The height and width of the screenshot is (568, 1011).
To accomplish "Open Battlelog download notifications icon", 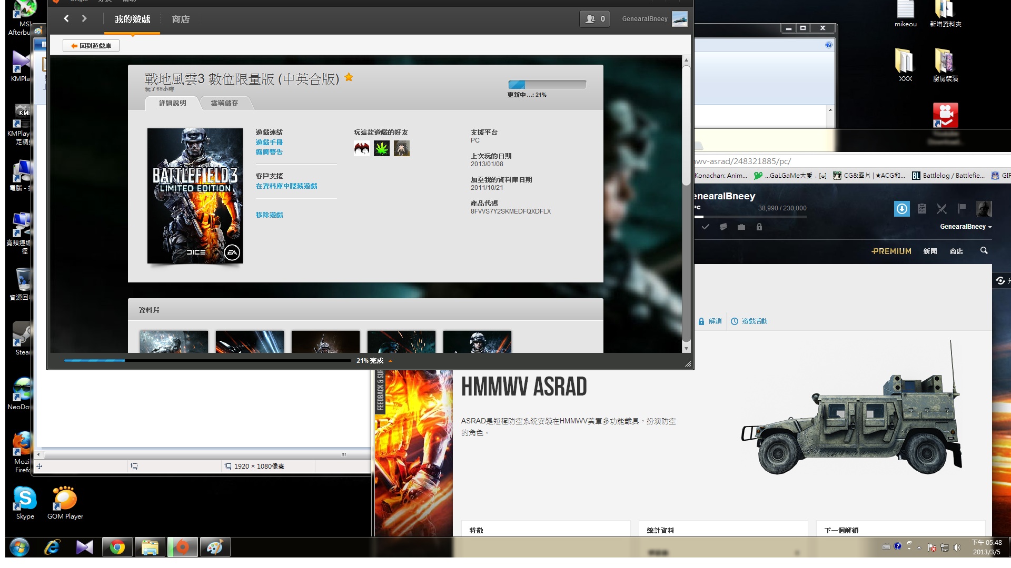I will [x=901, y=209].
